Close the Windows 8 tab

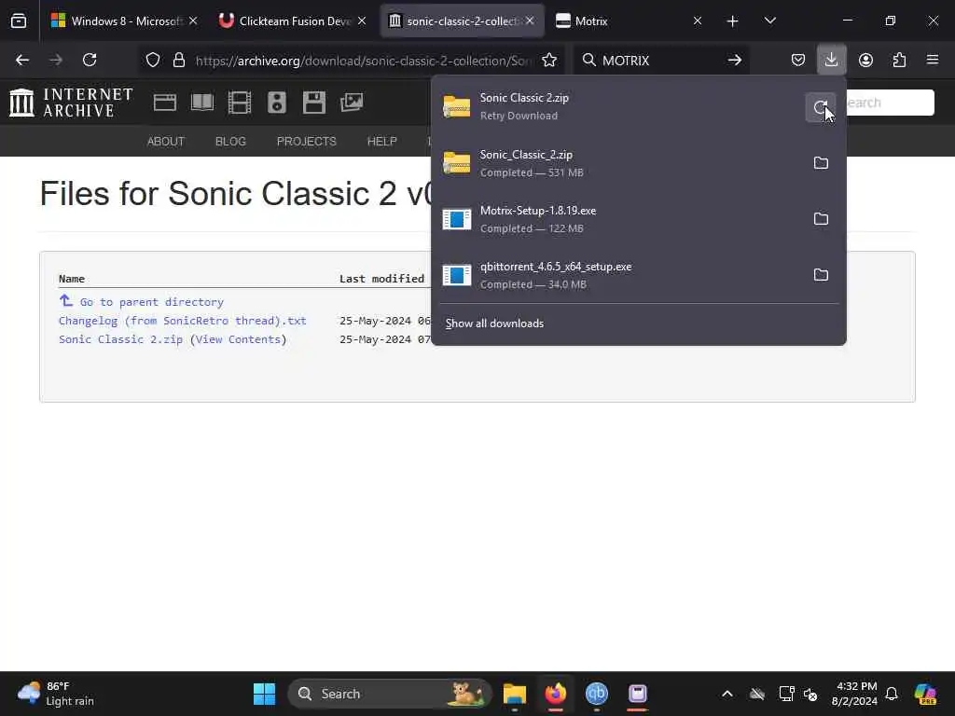point(193,21)
